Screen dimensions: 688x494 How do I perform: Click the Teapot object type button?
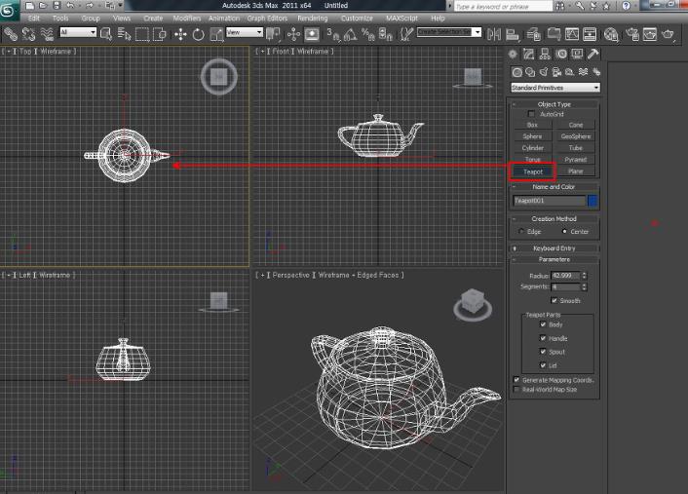(x=533, y=171)
